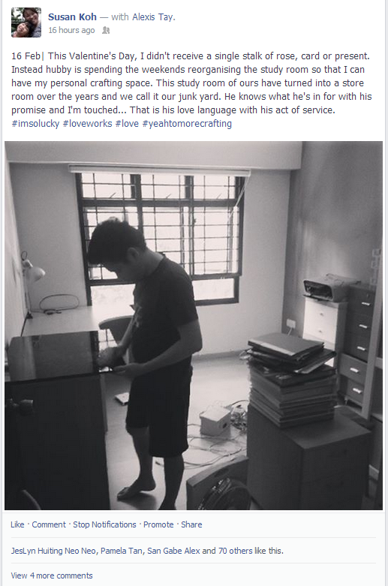The height and width of the screenshot is (586, 388).
Task: Open tagged friend Alexis Tay's profile
Action: tap(153, 17)
